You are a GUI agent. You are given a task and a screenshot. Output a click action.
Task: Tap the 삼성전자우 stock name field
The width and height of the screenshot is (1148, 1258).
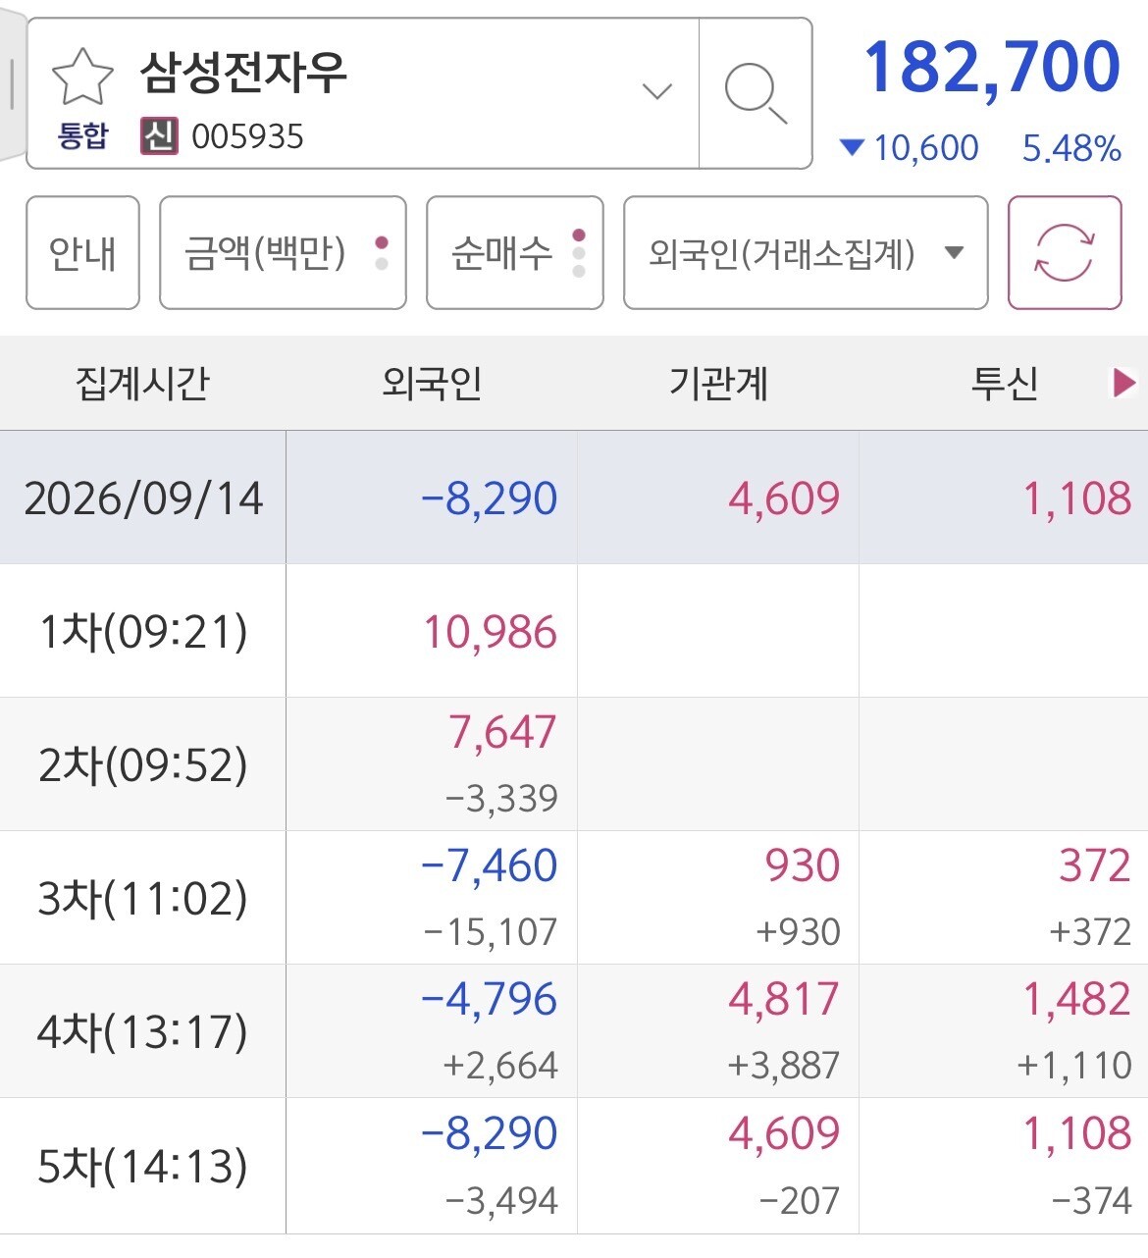point(243,73)
